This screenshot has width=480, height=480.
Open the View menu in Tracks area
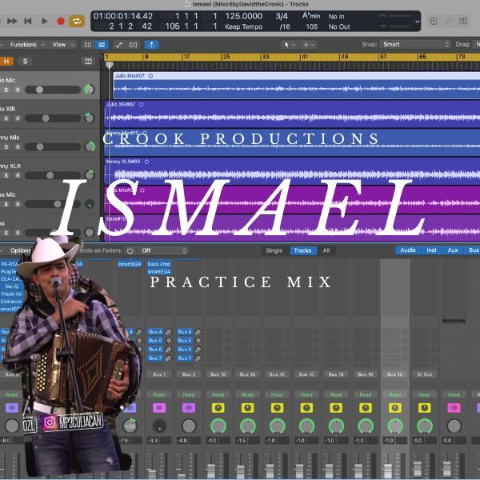[62, 45]
